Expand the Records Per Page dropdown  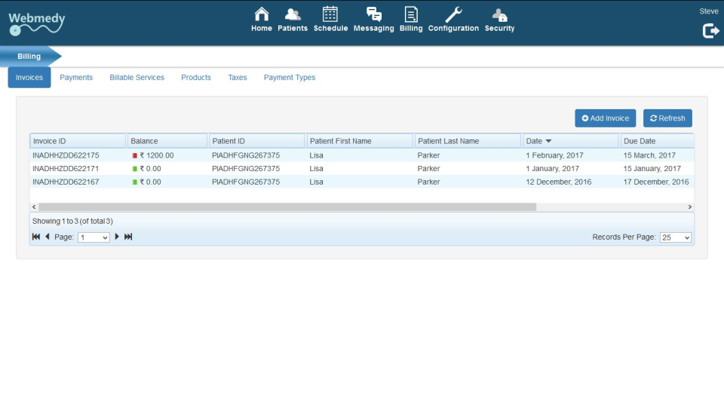[676, 237]
